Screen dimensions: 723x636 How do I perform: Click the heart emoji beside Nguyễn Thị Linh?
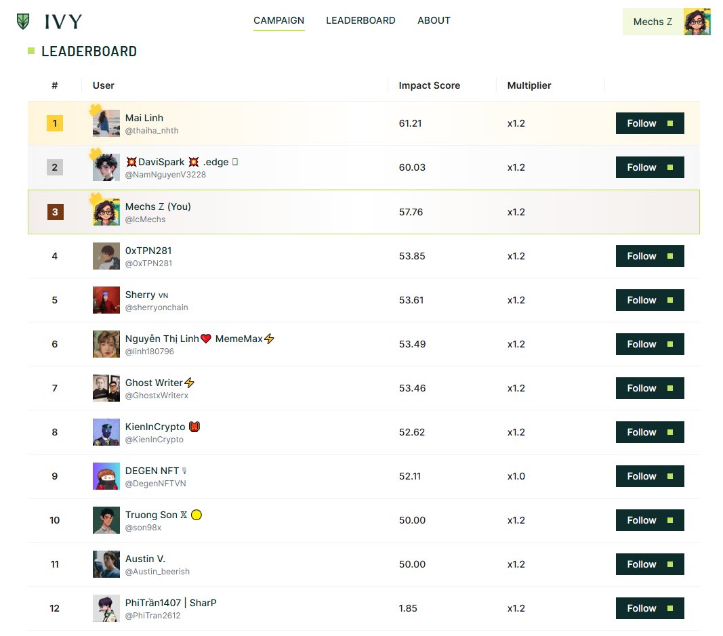pyautogui.click(x=206, y=339)
